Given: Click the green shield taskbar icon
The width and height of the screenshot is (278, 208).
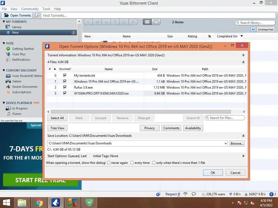Looking at the screenshot, I should [x=89, y=203].
